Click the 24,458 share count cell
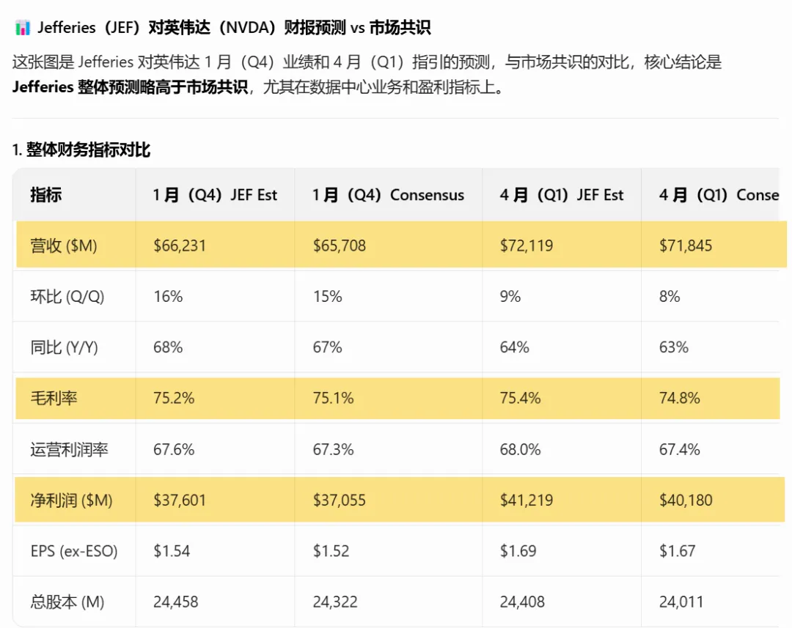Viewport: 792px width, 628px height. click(x=176, y=602)
